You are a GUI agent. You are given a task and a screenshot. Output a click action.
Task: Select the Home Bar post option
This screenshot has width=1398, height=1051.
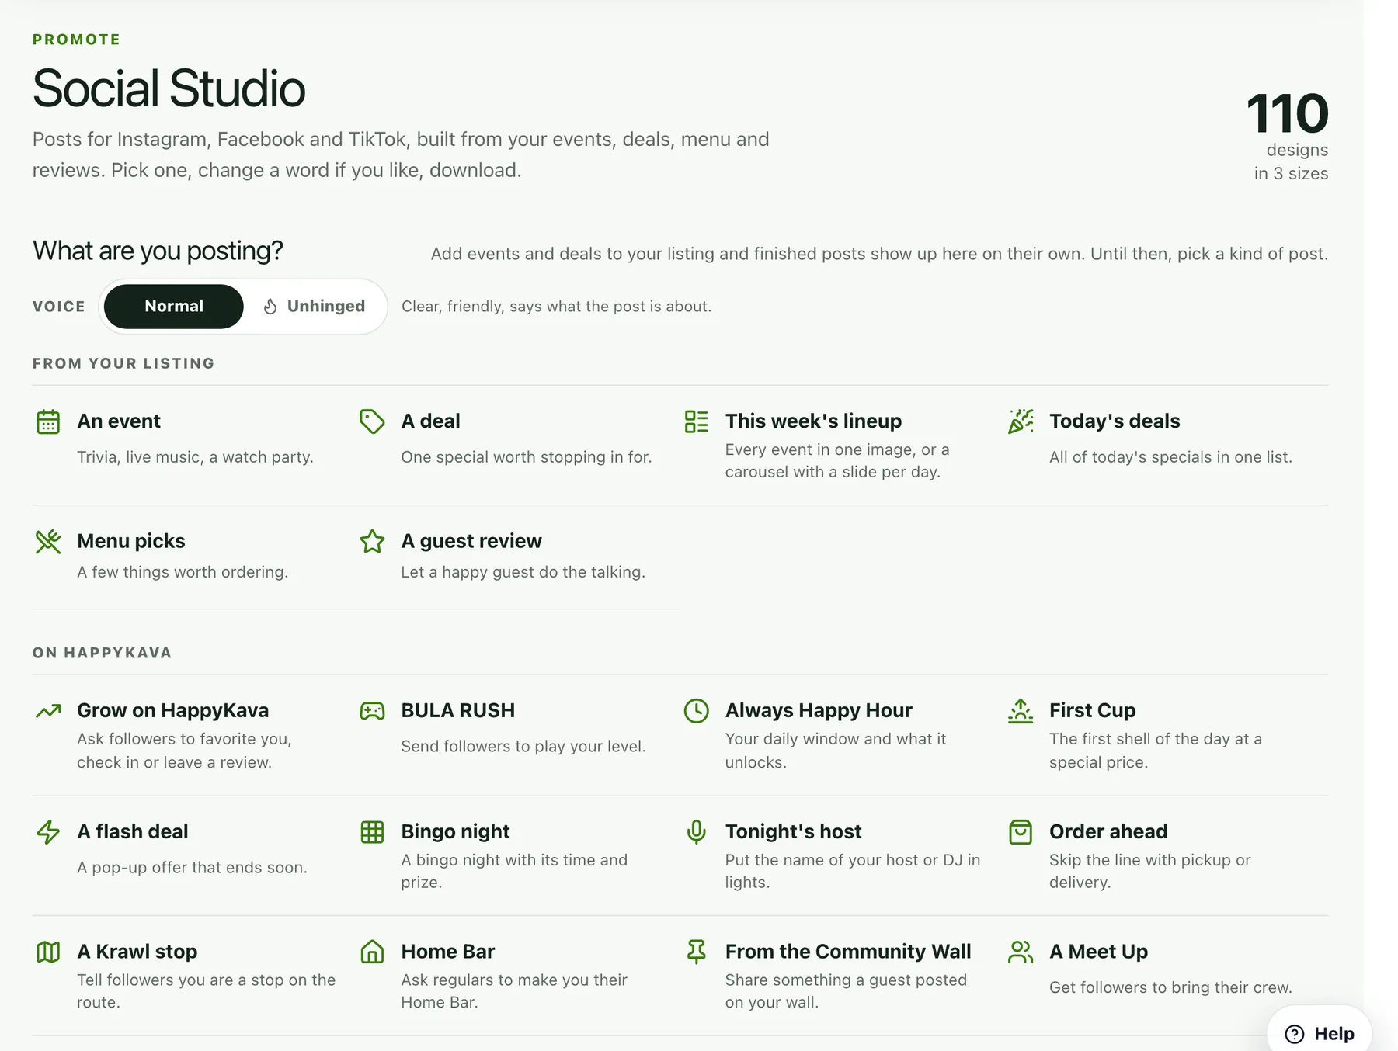[518, 975]
